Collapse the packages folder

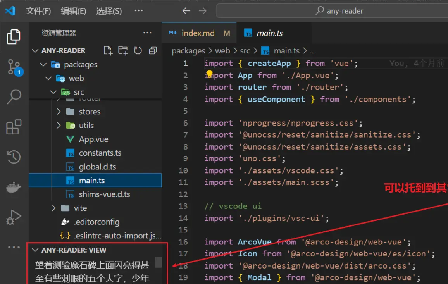tap(43, 65)
